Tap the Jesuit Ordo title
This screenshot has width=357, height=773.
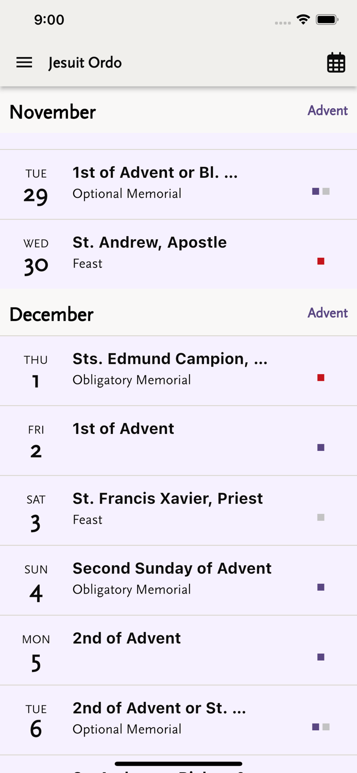point(85,63)
